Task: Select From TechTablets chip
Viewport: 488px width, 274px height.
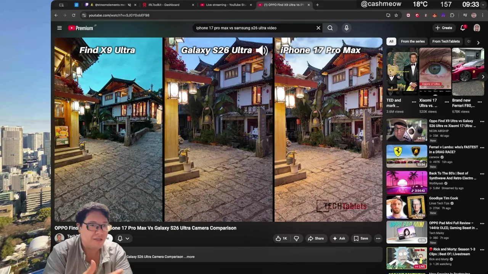Action: coord(446,41)
